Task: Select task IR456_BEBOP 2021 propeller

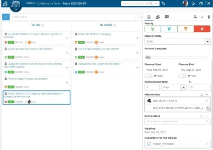Action: (36, 97)
